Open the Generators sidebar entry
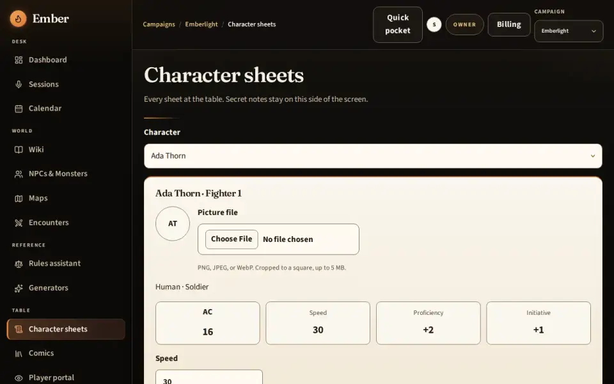 [66, 288]
